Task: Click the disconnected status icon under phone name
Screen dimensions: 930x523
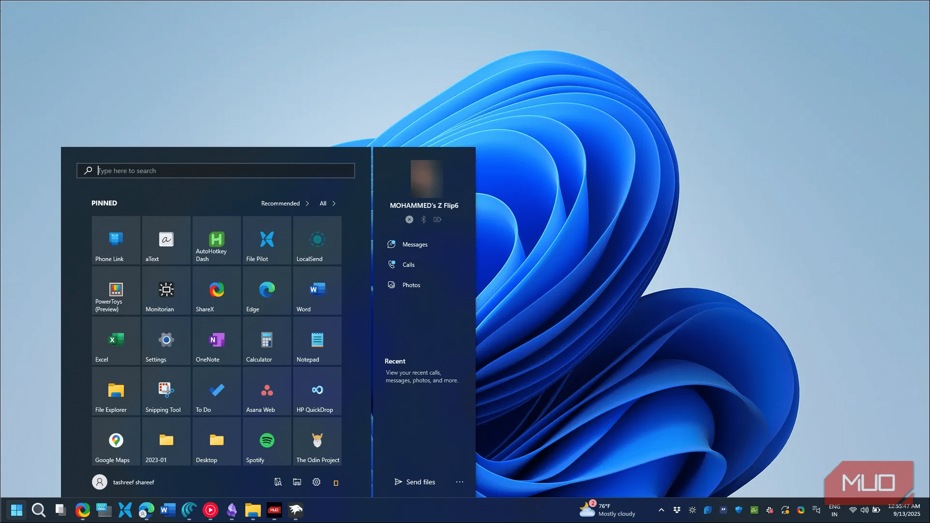Action: pos(409,219)
